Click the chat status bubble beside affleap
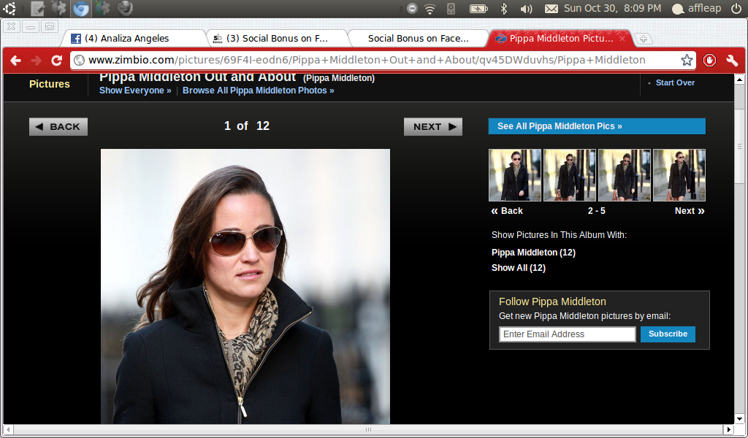 [x=678, y=9]
